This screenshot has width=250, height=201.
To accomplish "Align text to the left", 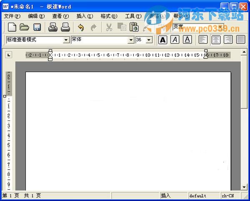I will click(x=203, y=40).
